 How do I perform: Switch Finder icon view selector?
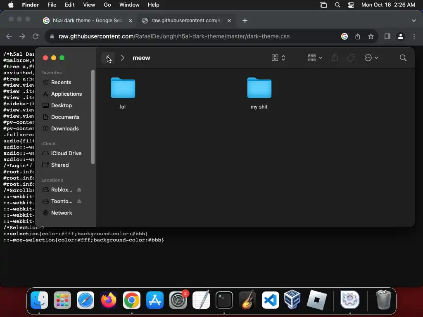pyautogui.click(x=278, y=58)
